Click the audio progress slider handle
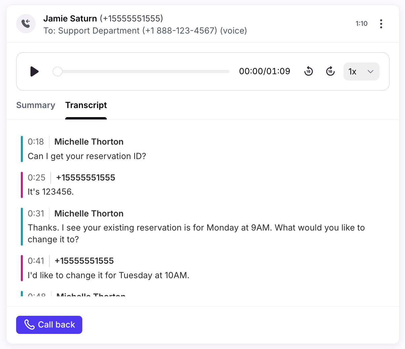Screen dimensions: 405x349 pos(58,71)
